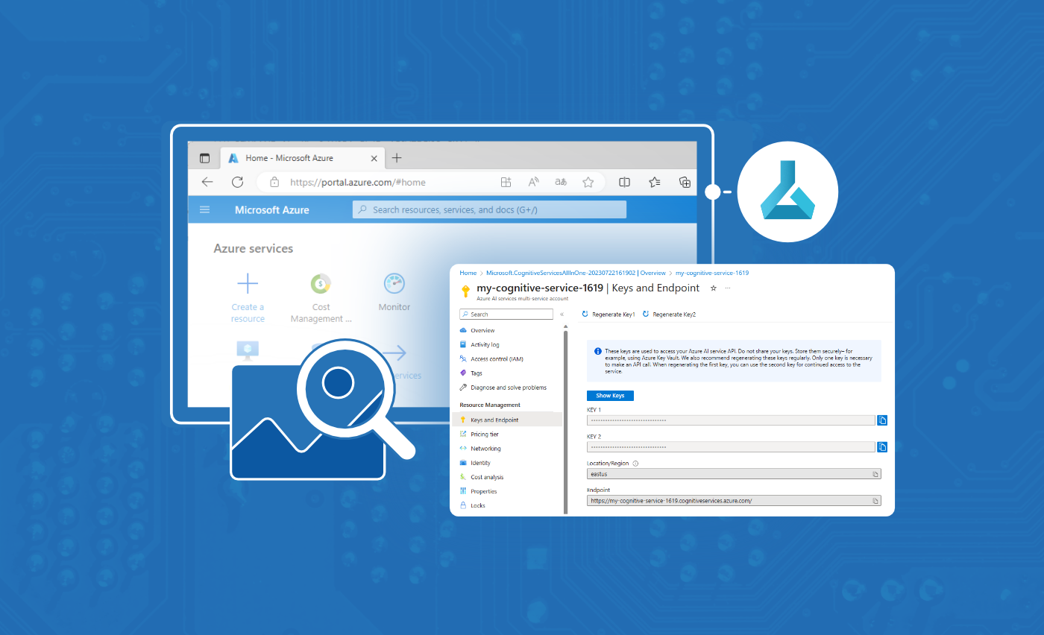Open browser collections icon
Screen dimensions: 1044x635
coord(685,182)
